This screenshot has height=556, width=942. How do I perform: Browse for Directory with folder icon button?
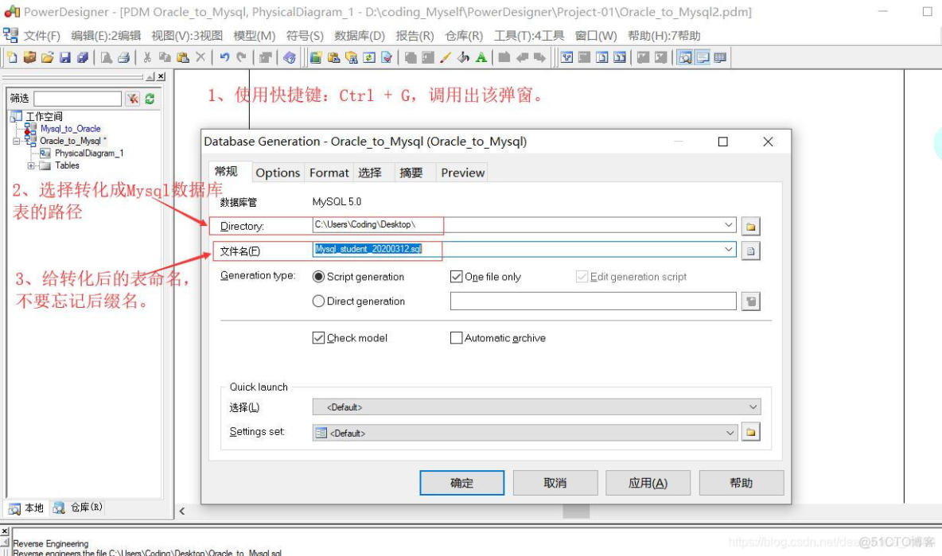tap(750, 227)
